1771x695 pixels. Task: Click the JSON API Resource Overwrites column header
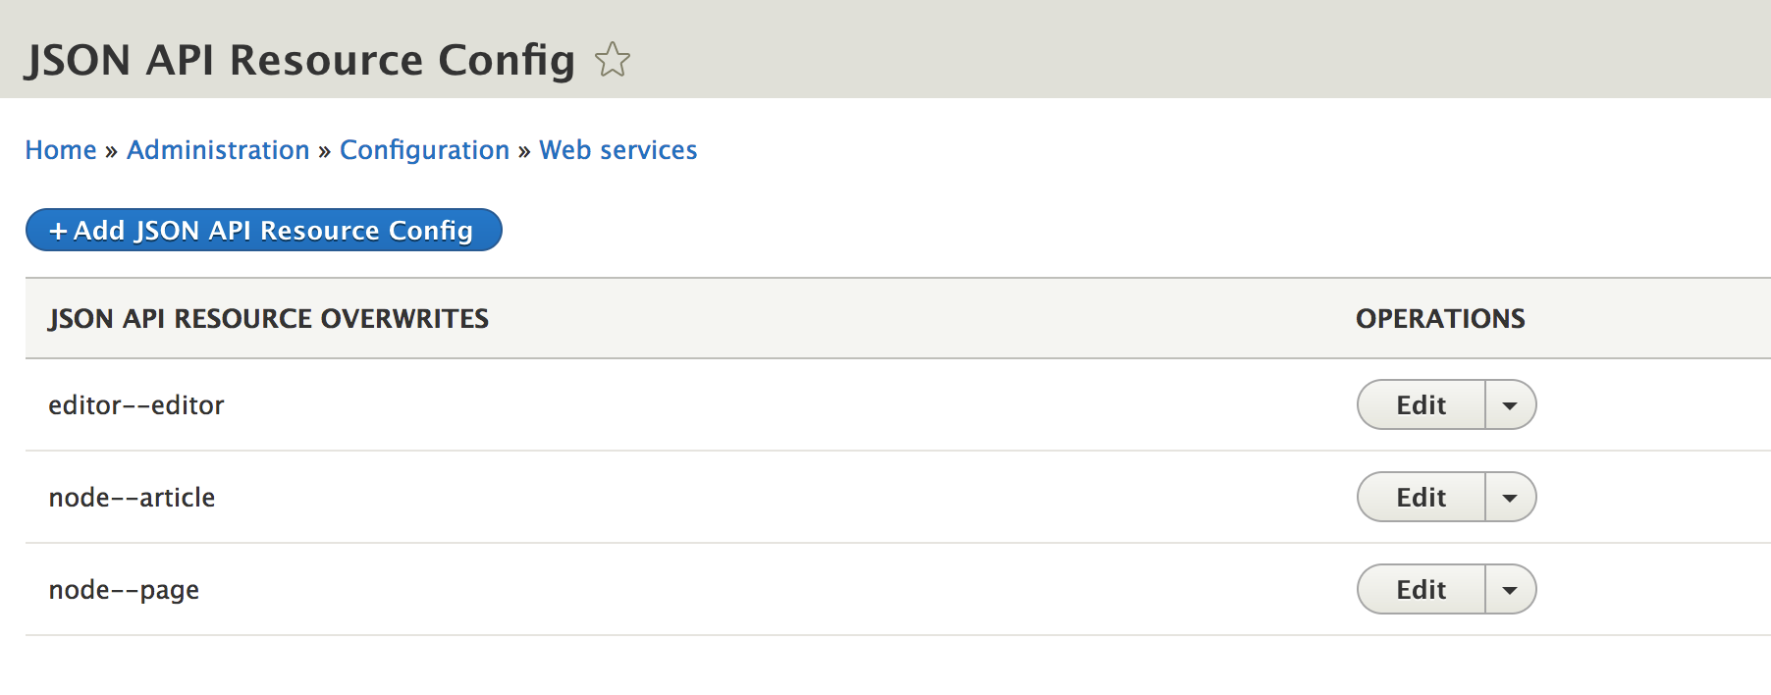pos(268,319)
